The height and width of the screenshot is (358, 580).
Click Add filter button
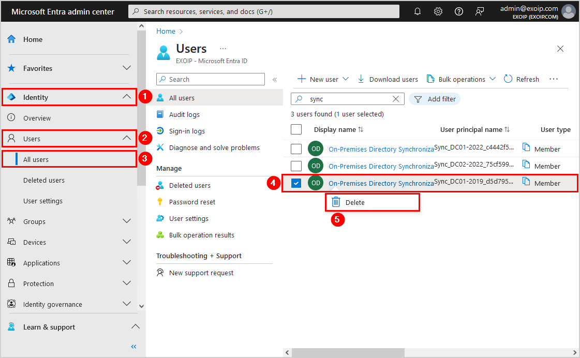click(435, 99)
